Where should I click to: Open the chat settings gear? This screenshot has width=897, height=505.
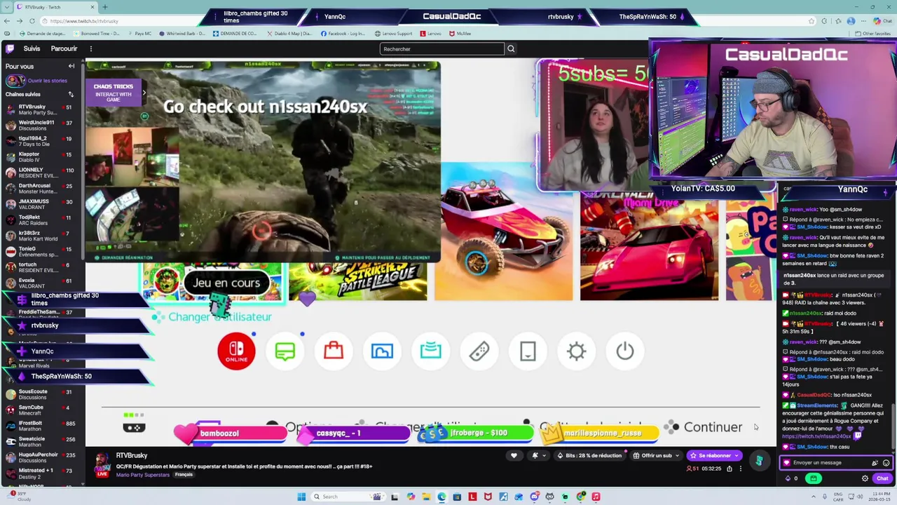click(x=865, y=478)
